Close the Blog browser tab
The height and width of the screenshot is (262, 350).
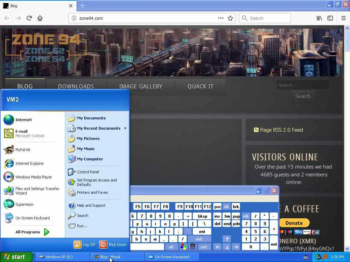pos(70,6)
